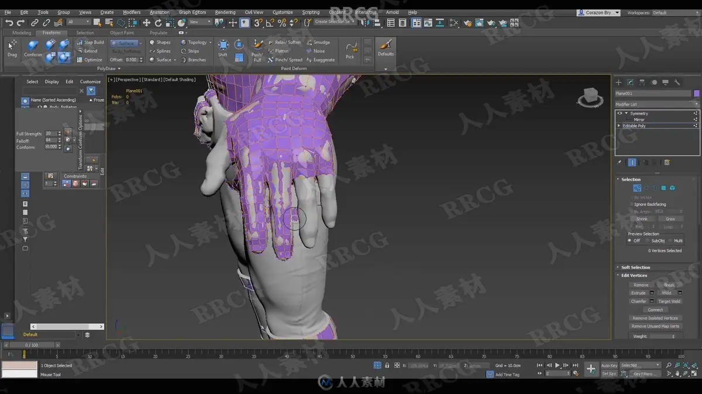Click the viewport navigation ViewCube
Image resolution: width=702 pixels, height=394 pixels.
click(x=590, y=97)
